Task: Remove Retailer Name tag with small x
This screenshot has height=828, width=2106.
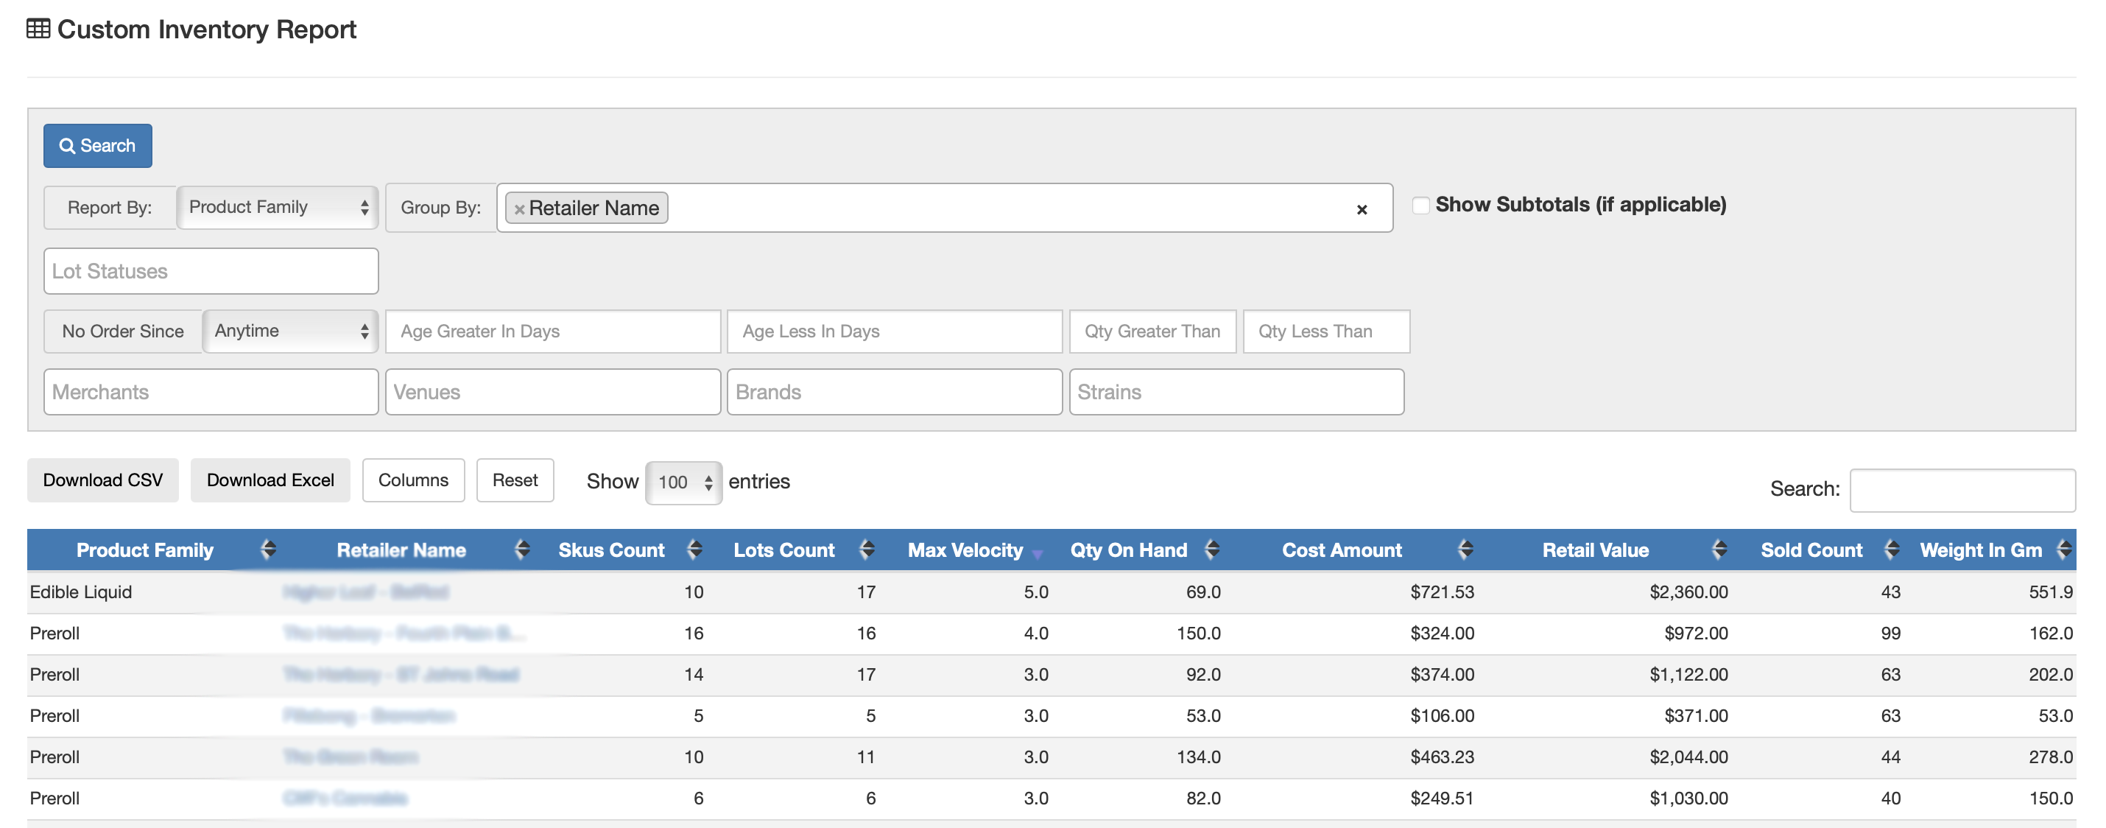Action: click(x=519, y=209)
